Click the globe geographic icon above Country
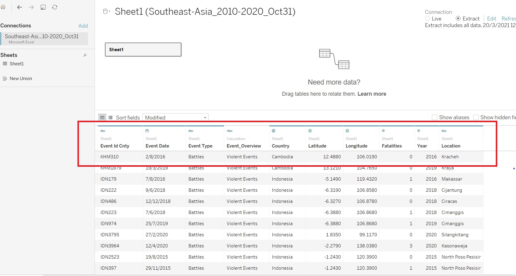Screen dimensions: 516x276 coord(274,131)
